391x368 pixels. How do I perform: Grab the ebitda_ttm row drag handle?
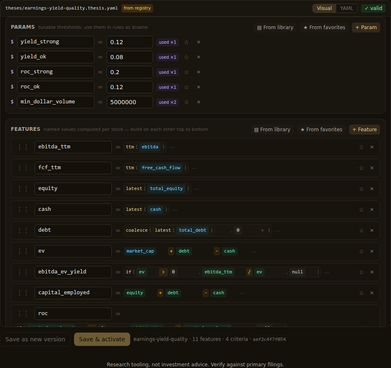(23, 147)
